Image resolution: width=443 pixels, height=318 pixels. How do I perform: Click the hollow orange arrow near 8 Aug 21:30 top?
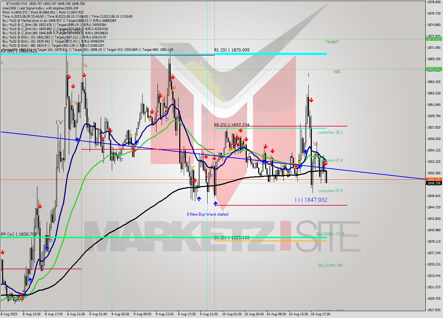point(85,66)
